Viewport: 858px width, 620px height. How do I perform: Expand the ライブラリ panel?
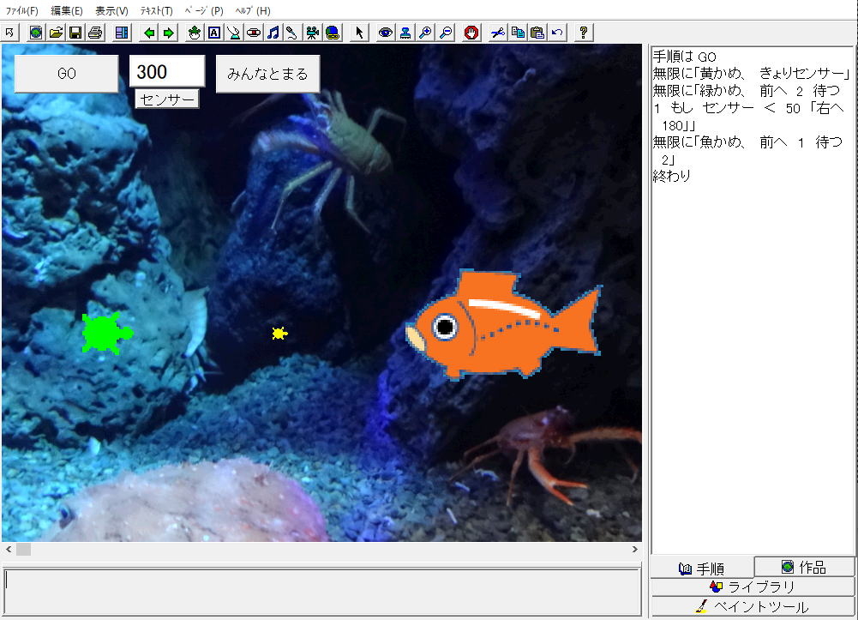[753, 587]
